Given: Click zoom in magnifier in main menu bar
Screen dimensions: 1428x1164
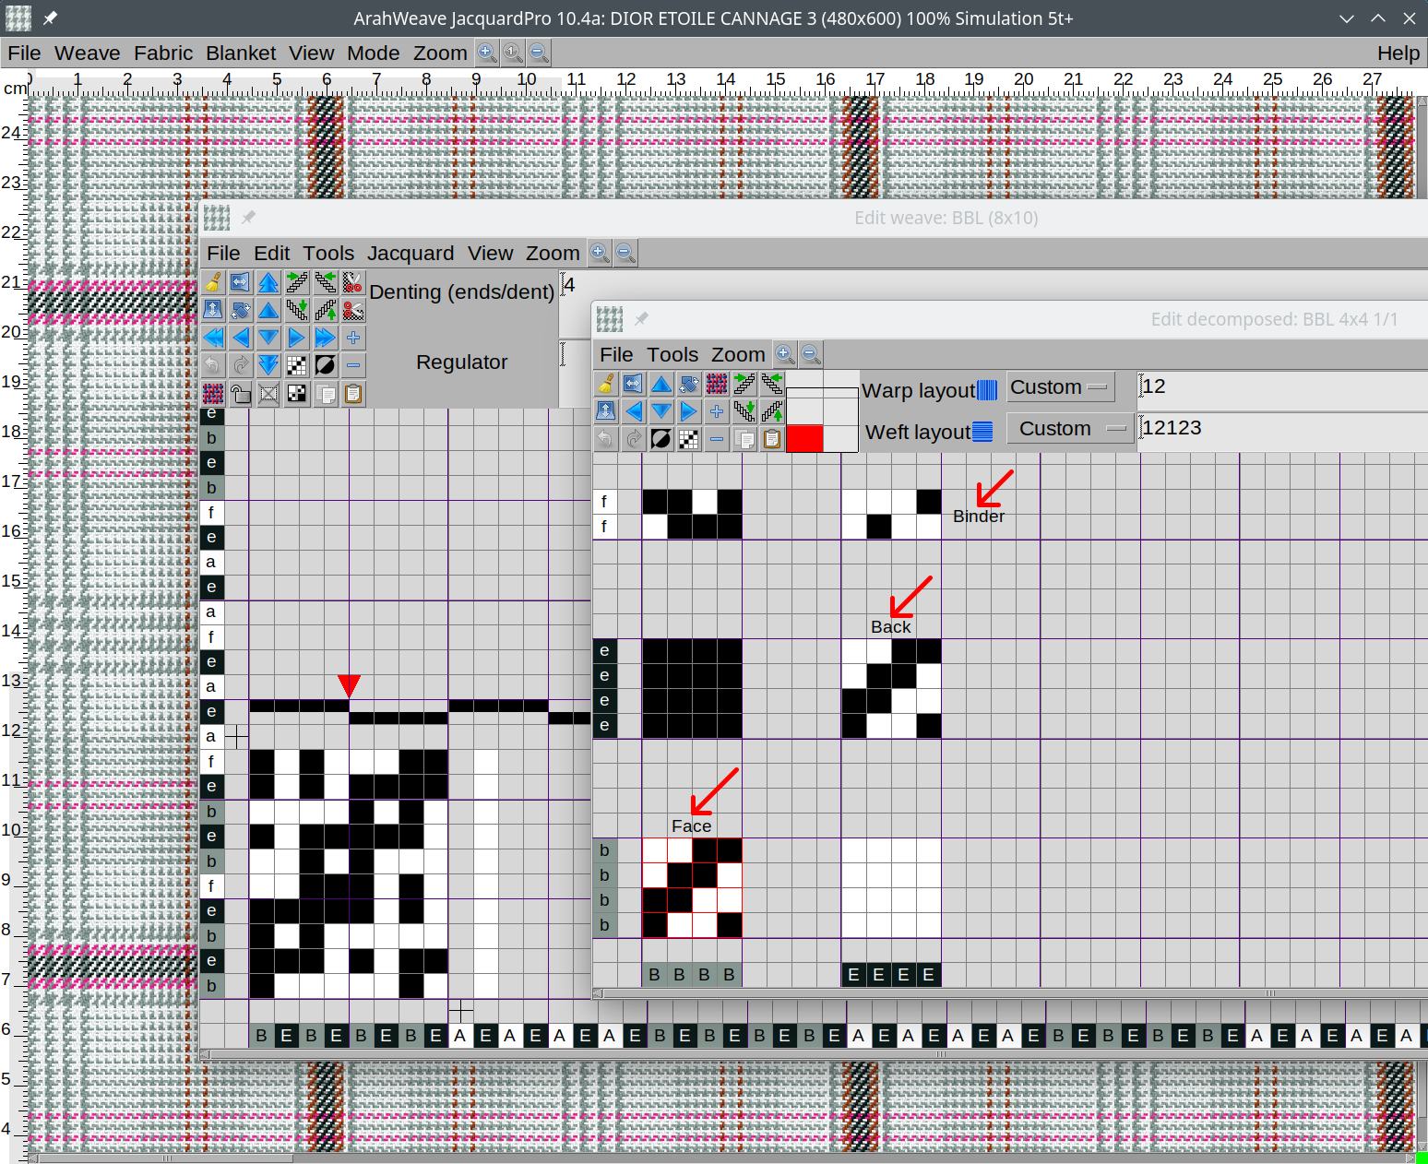Looking at the screenshot, I should coord(486,53).
